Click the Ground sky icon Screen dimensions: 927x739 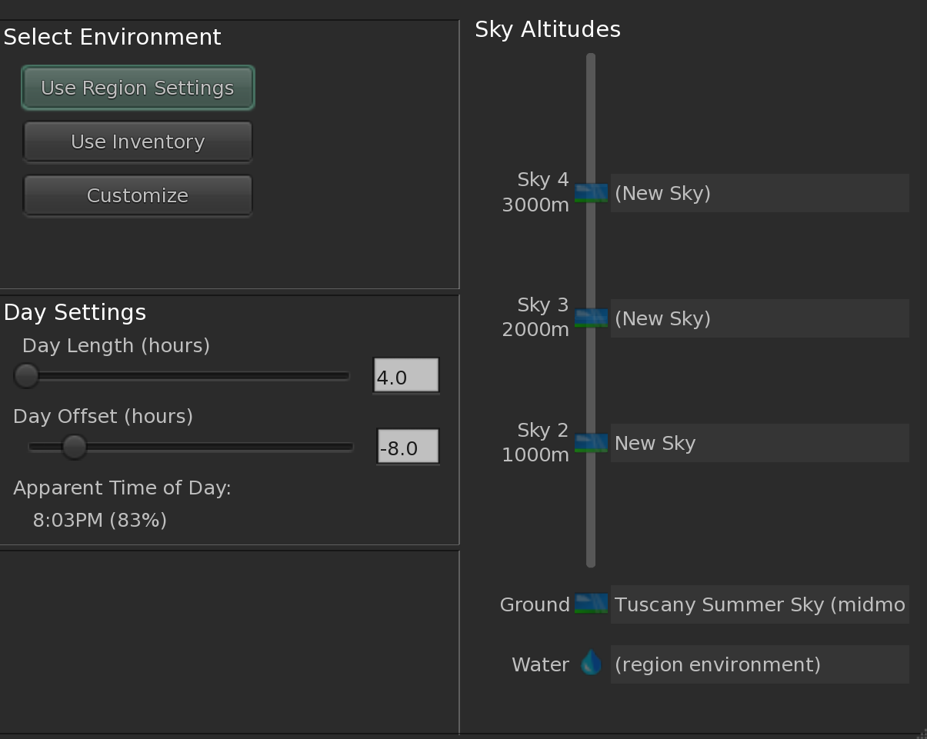591,604
